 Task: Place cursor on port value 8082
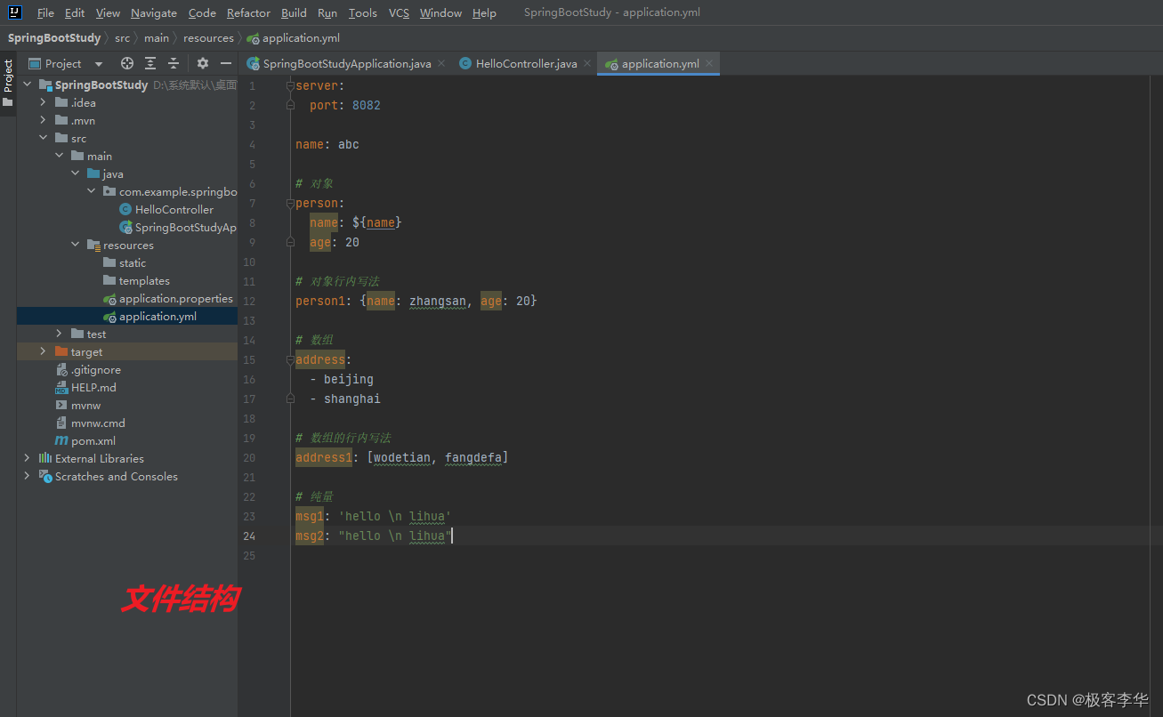(x=367, y=105)
